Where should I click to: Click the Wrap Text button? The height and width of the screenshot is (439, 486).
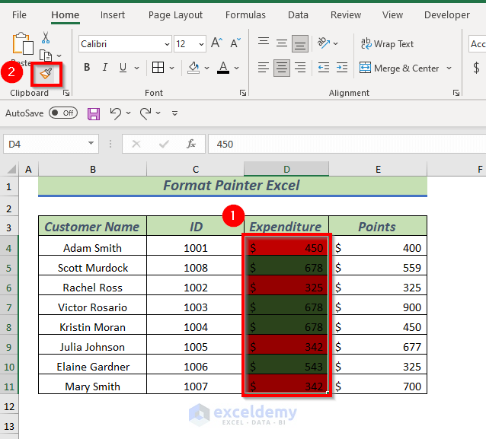coord(387,44)
